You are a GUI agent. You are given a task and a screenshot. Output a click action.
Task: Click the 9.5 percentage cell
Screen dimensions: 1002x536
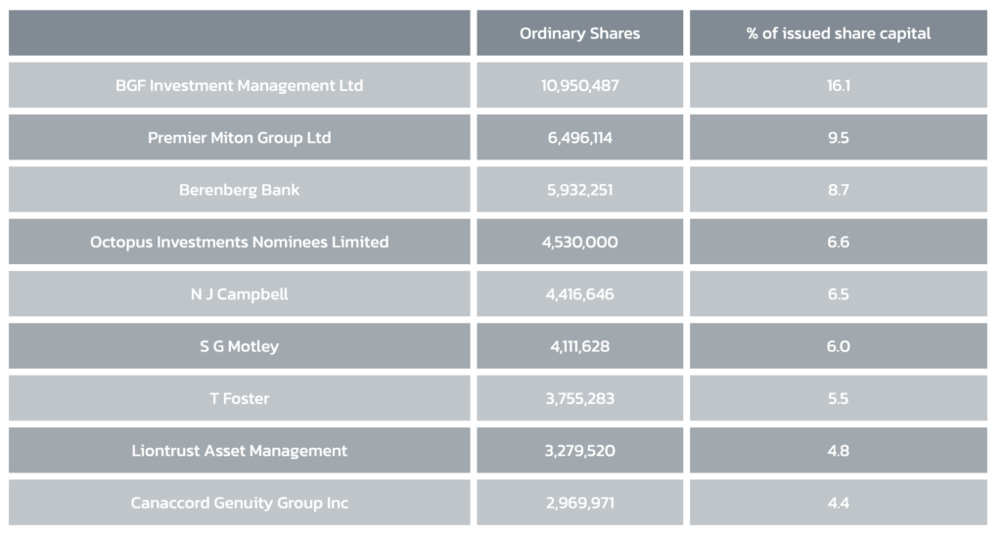[x=838, y=137]
